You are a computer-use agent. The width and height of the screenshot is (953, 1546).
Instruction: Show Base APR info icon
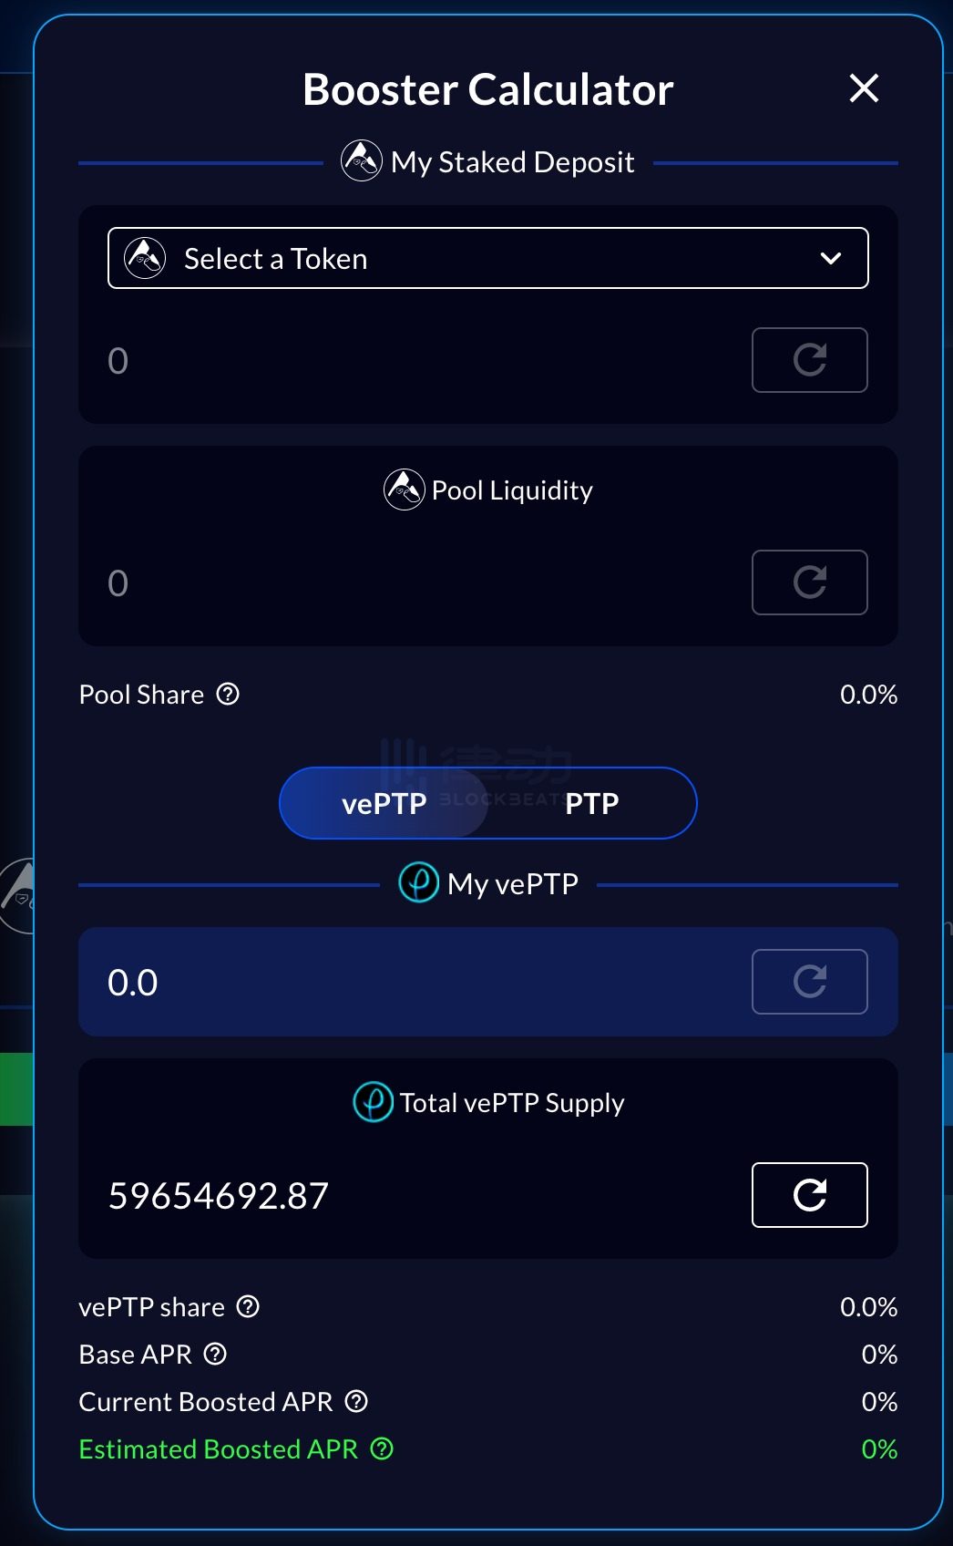pos(215,1355)
